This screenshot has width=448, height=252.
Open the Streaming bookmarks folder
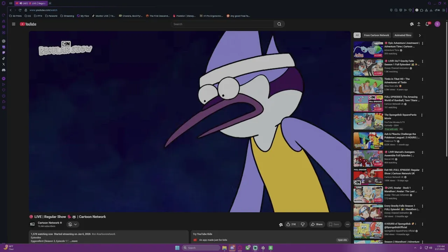point(67,16)
